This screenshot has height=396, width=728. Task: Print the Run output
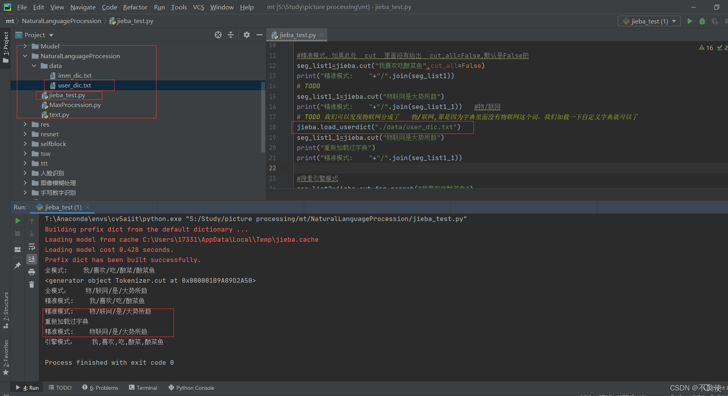tap(32, 272)
